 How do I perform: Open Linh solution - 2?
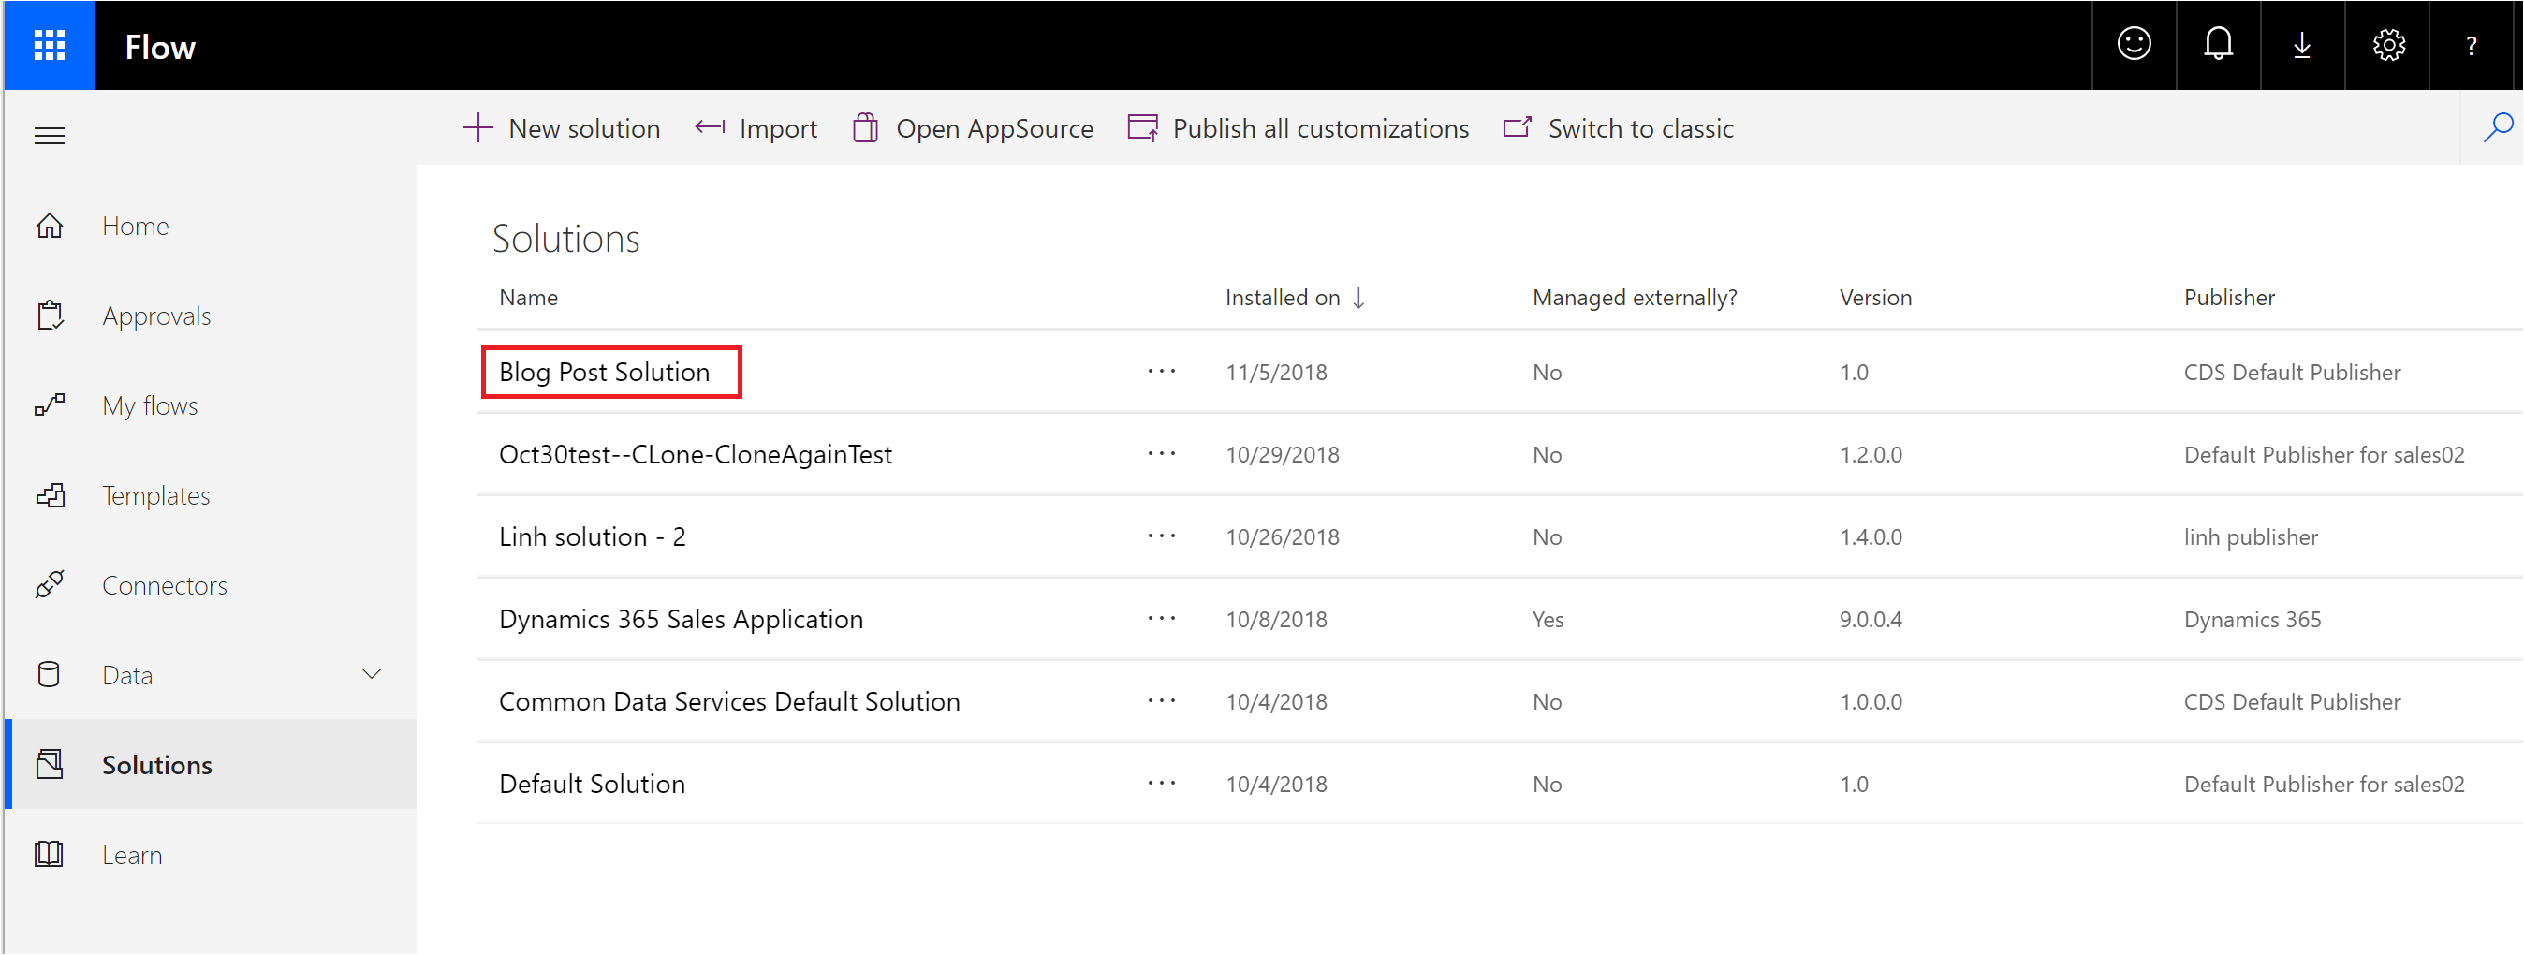pos(593,536)
